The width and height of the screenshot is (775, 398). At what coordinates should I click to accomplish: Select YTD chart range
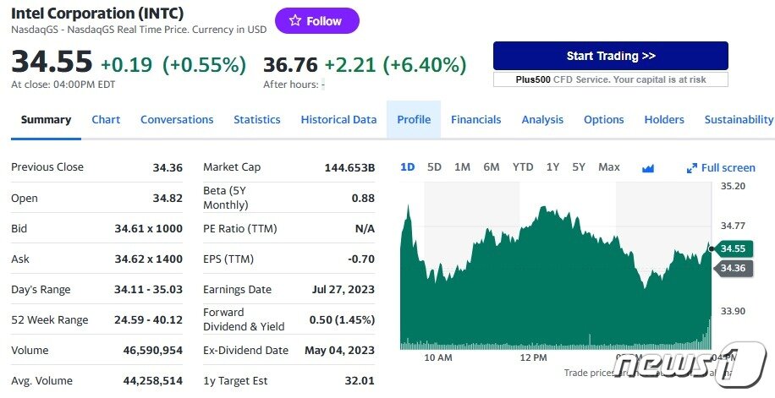(x=523, y=167)
